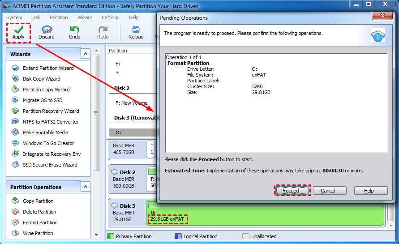Click the Help button in the dialog

pos(371,191)
